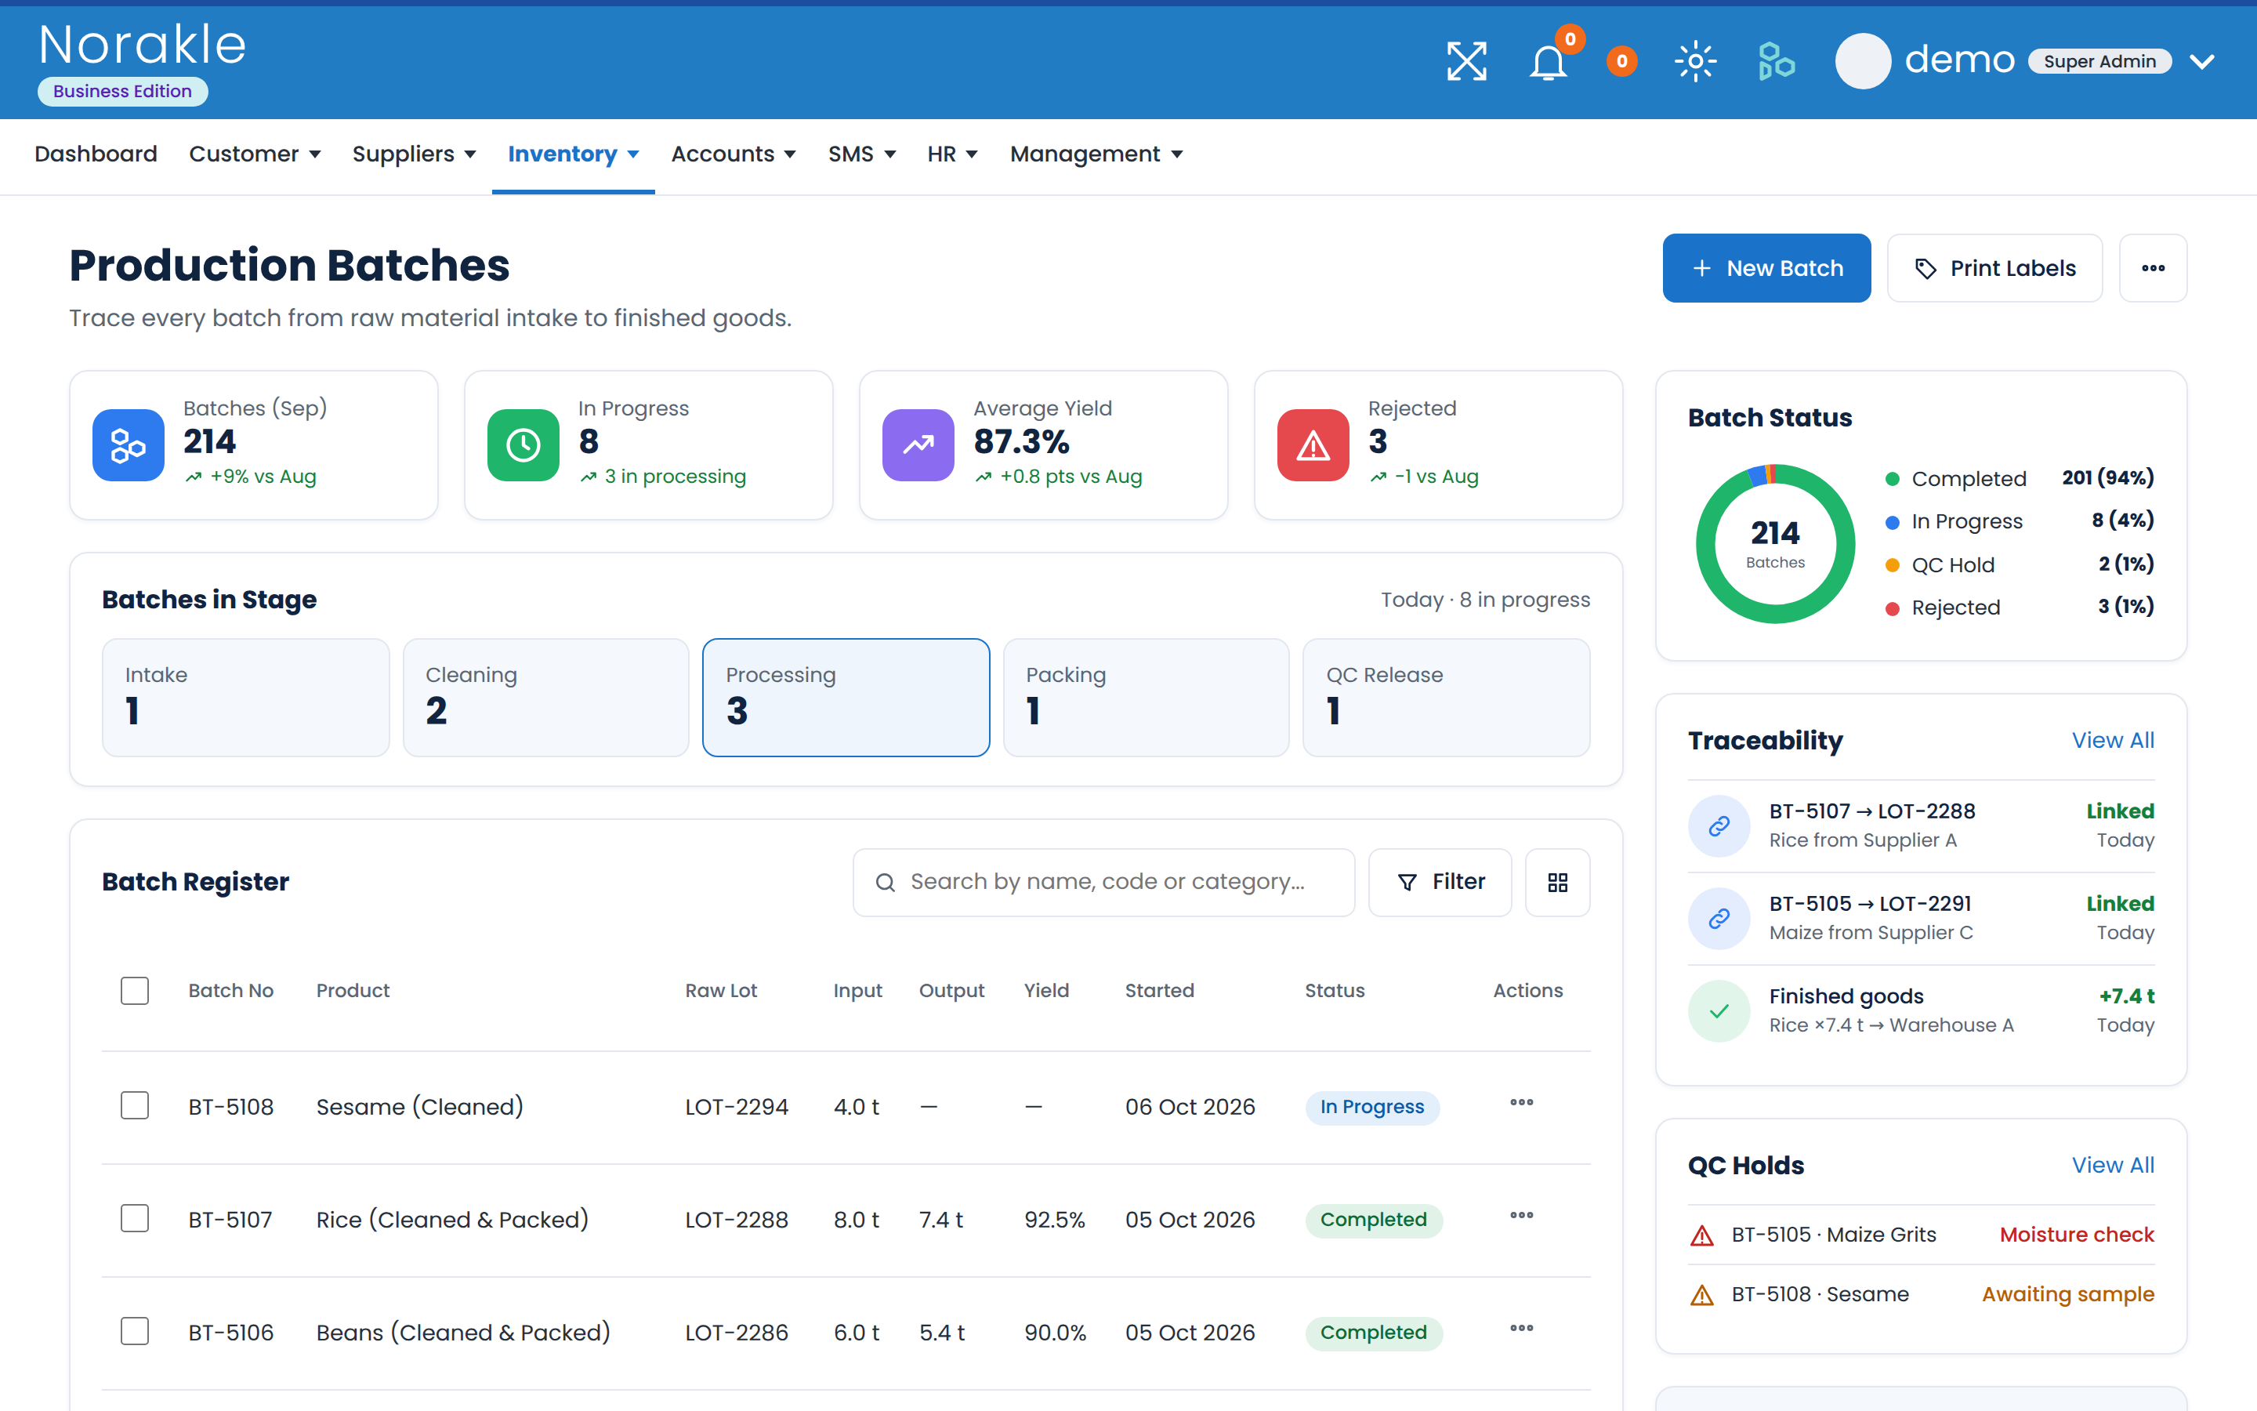Toggle the select-all checkbox in table header

click(134, 990)
